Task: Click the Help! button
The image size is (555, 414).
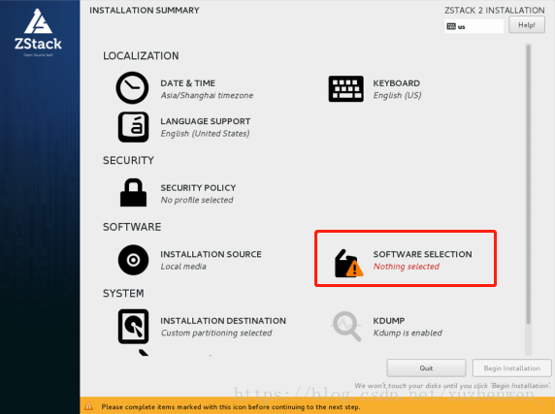Action: (x=527, y=25)
